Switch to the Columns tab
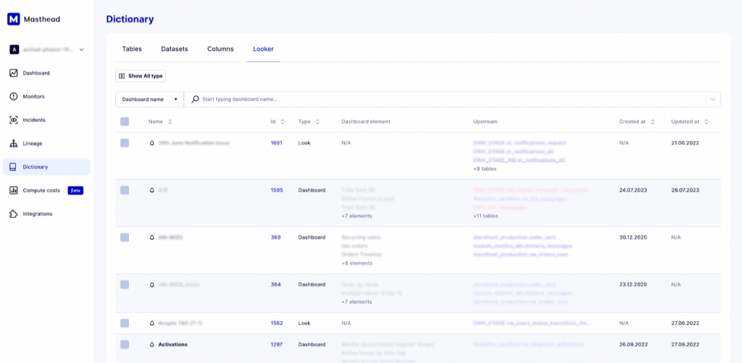 tap(220, 49)
